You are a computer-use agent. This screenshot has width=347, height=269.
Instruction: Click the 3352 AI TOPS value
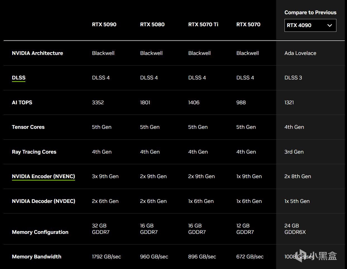(x=98, y=103)
